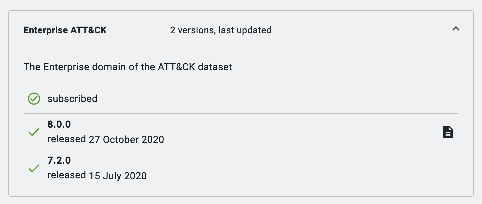Click the circled check icon near subscribed label
Screen dimensions: 482x204
click(34, 99)
